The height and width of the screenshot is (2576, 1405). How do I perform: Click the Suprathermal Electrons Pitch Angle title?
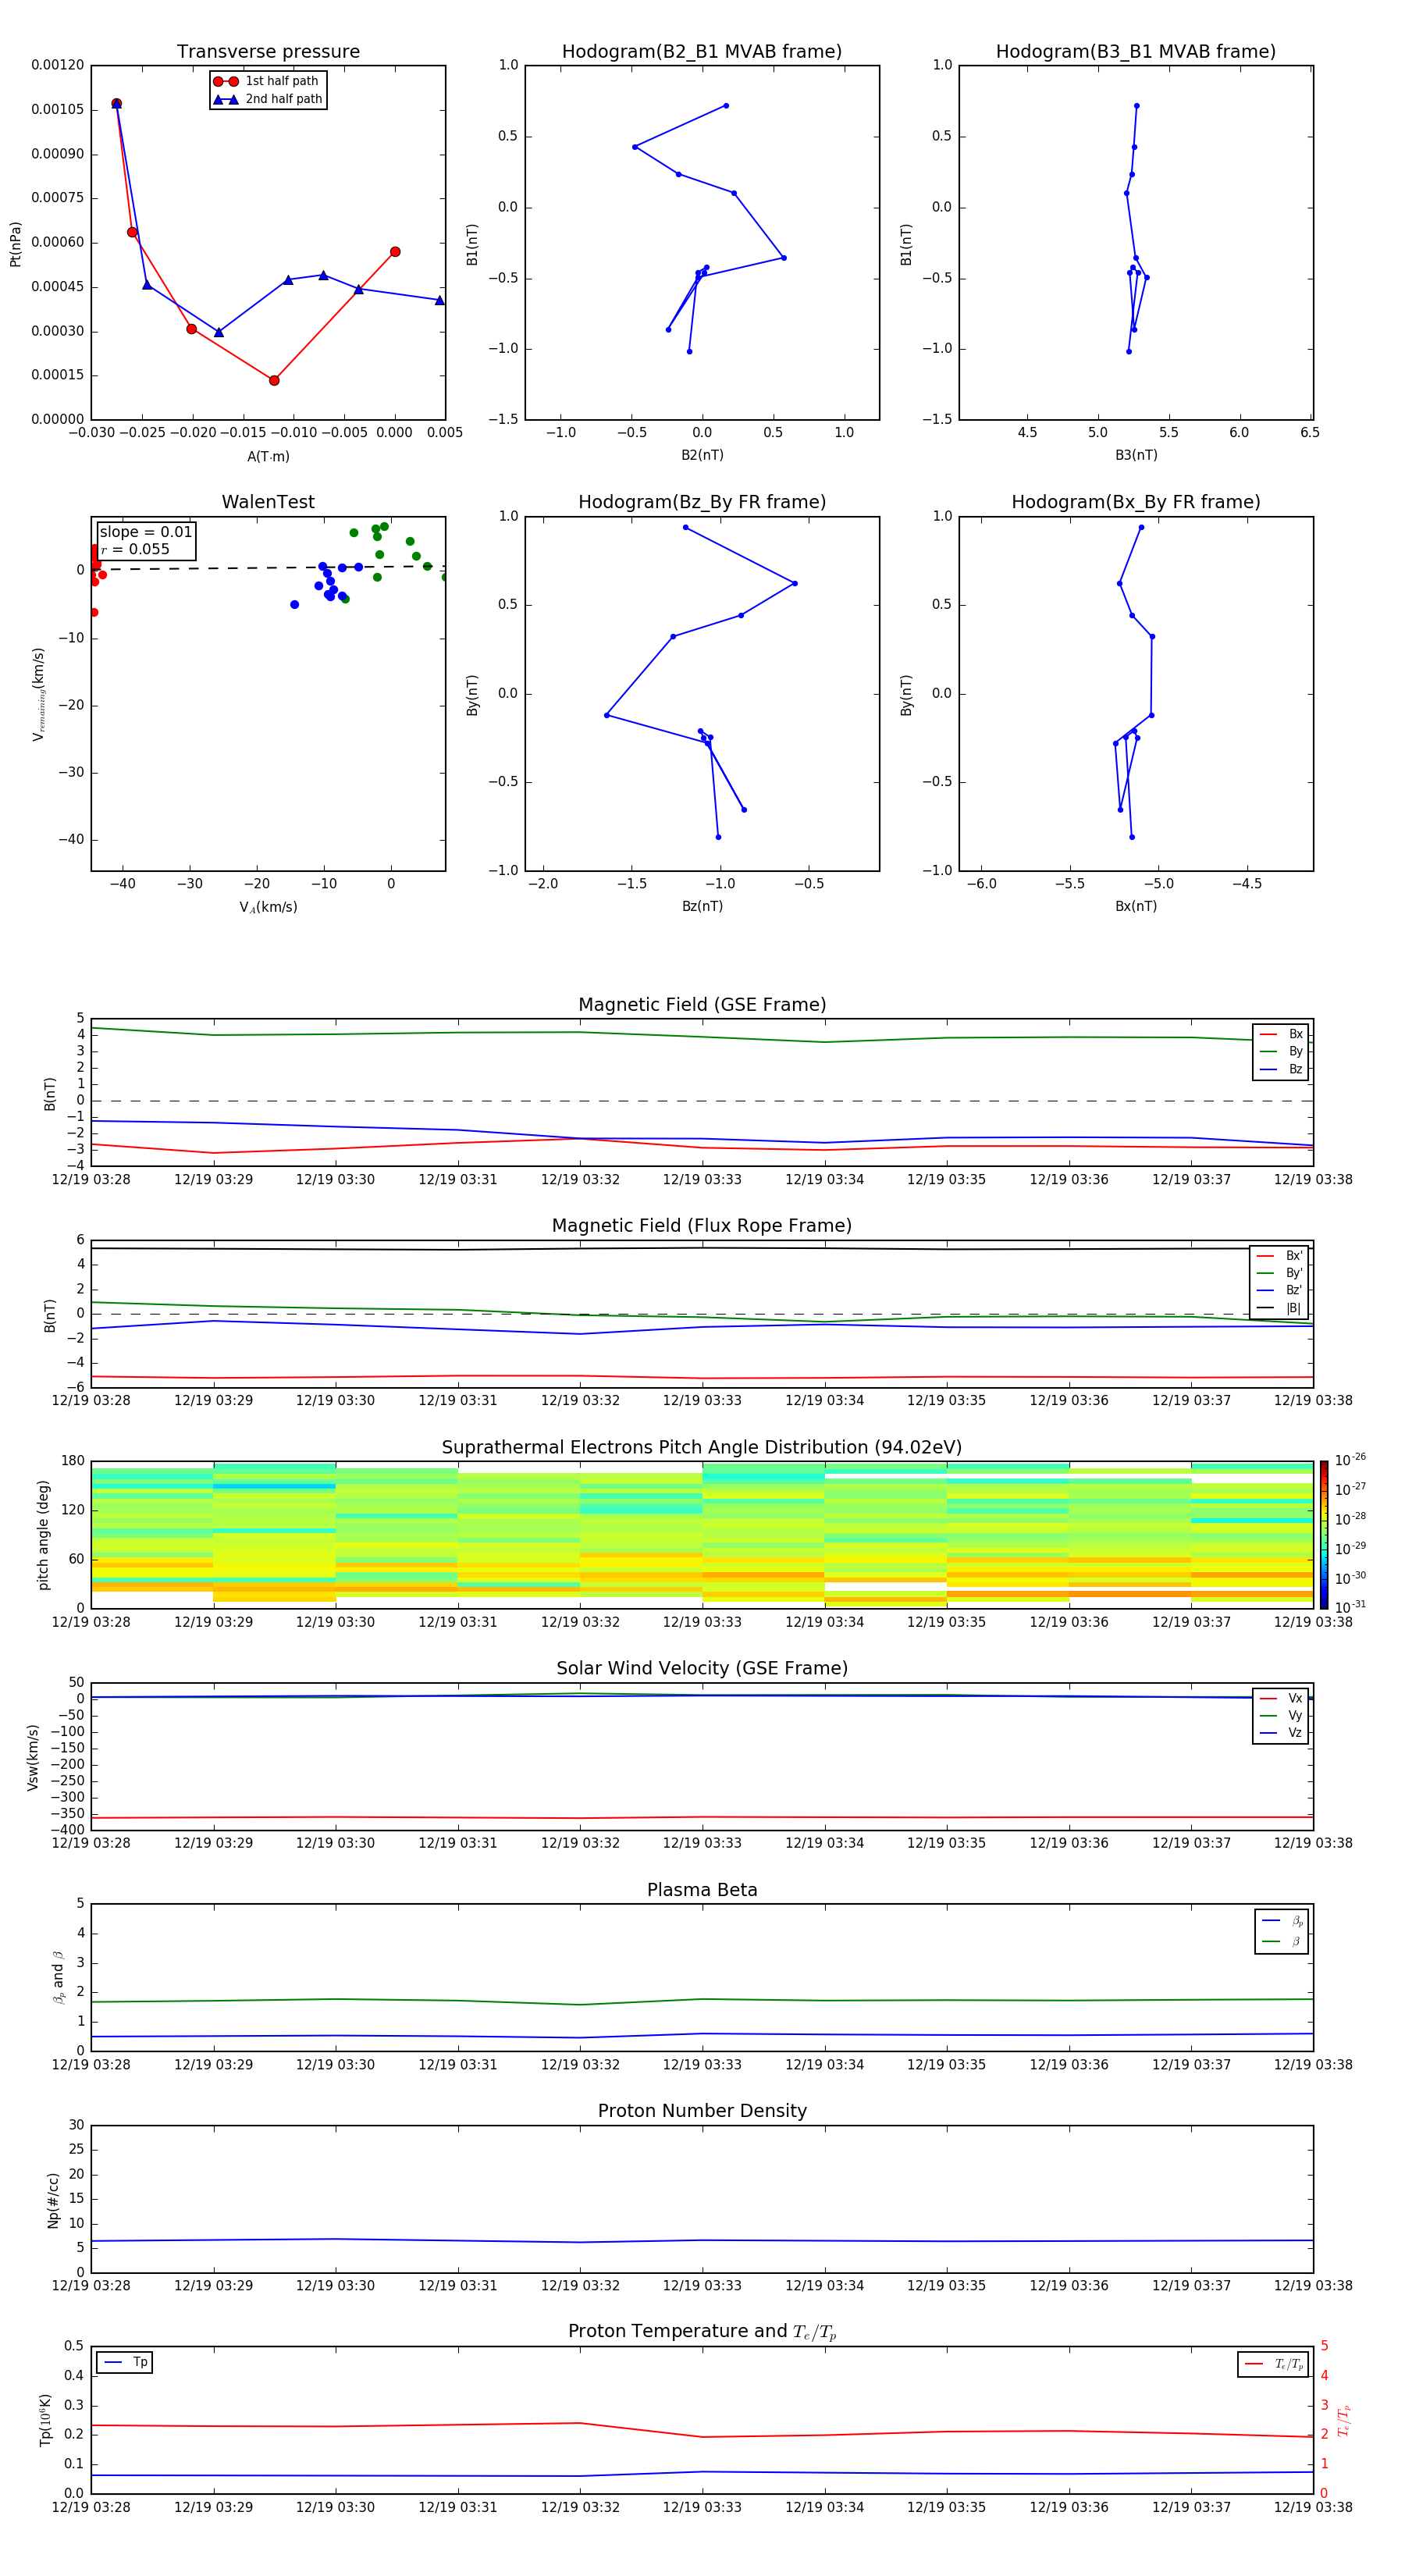[702, 1448]
